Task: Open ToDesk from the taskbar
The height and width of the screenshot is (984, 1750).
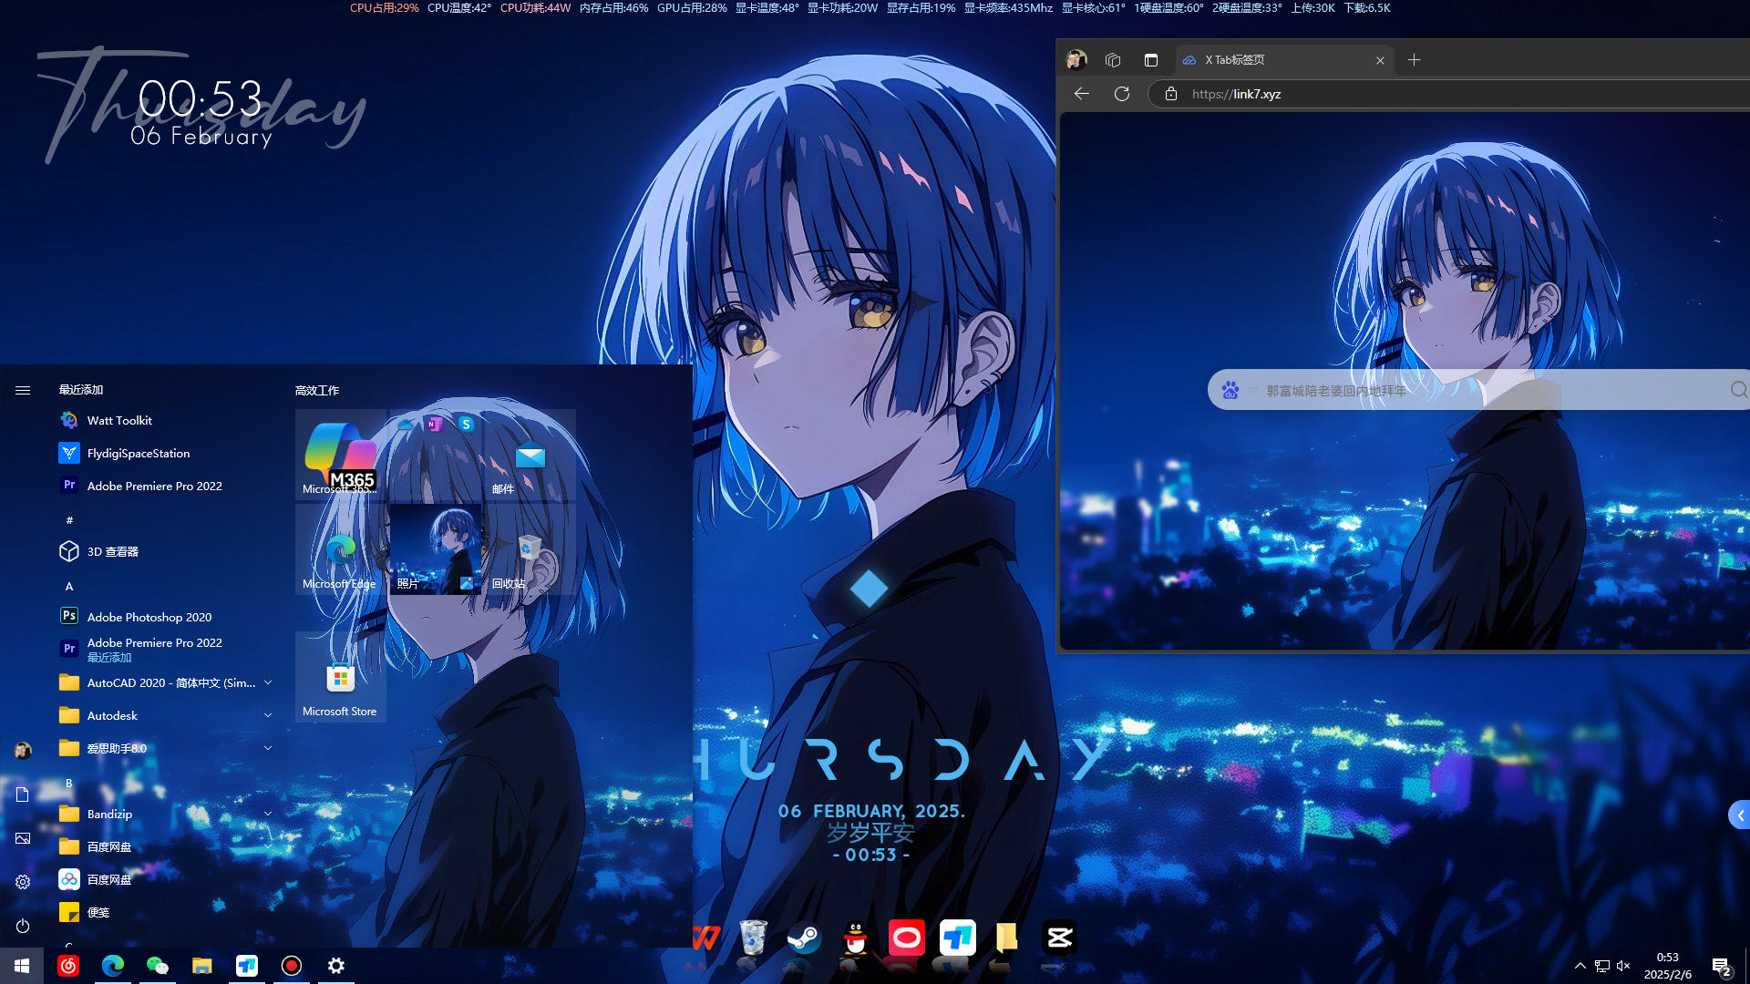Action: pyautogui.click(x=247, y=966)
